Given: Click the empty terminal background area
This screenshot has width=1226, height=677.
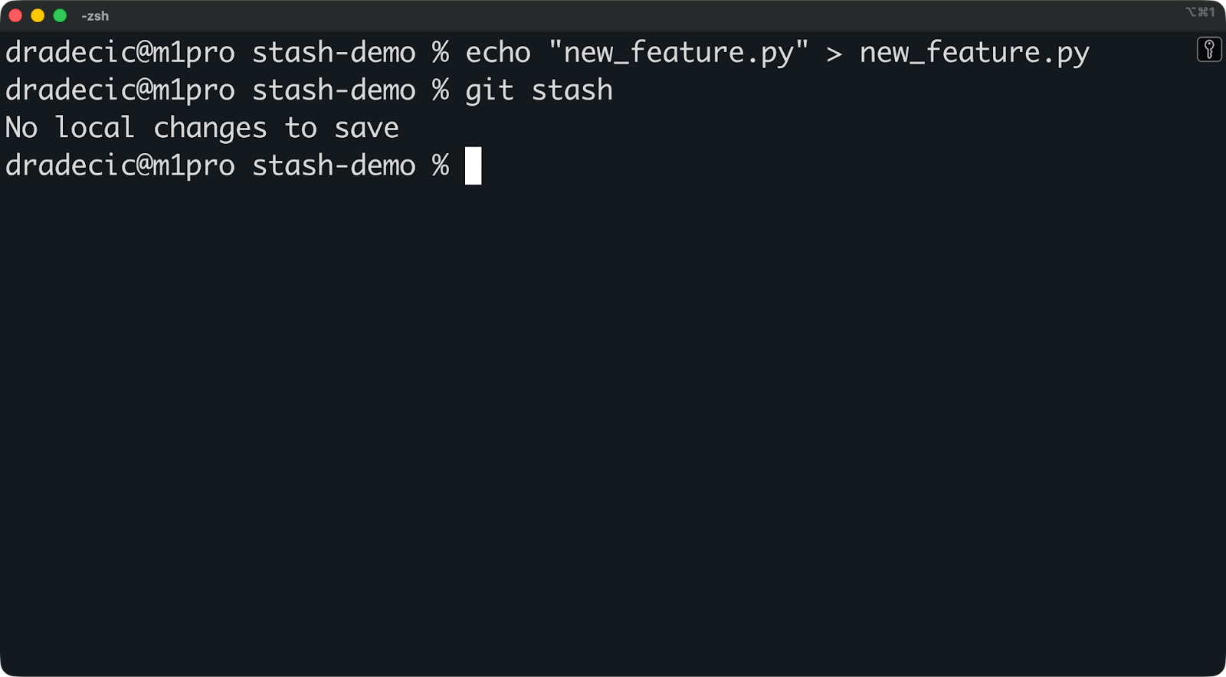Looking at the screenshot, I should coord(613,421).
